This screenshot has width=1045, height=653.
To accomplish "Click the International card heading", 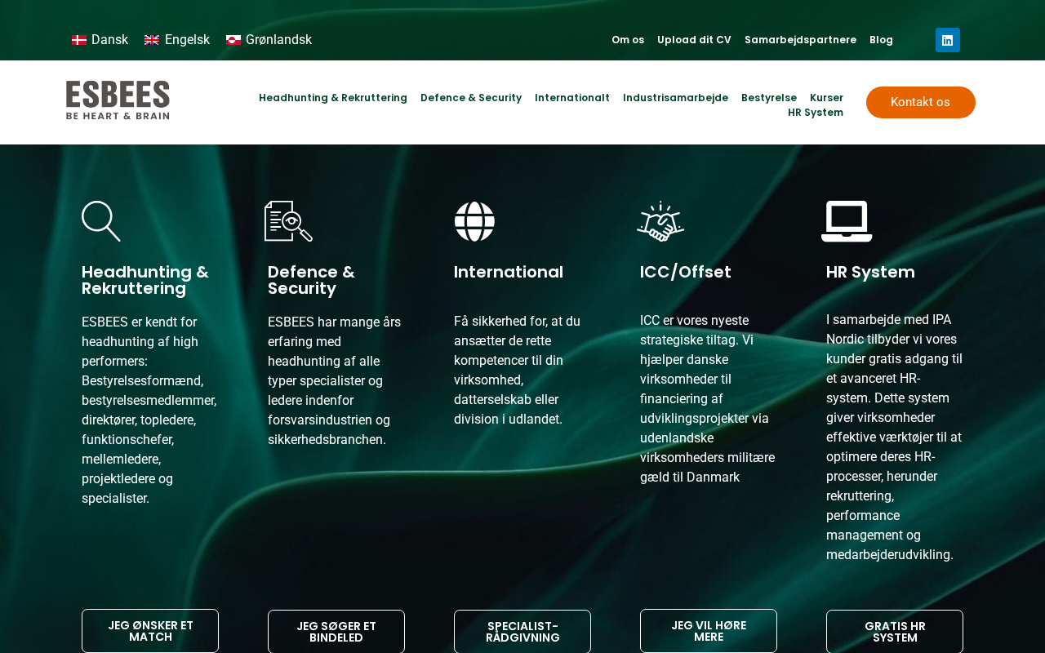I will pyautogui.click(x=509, y=272).
